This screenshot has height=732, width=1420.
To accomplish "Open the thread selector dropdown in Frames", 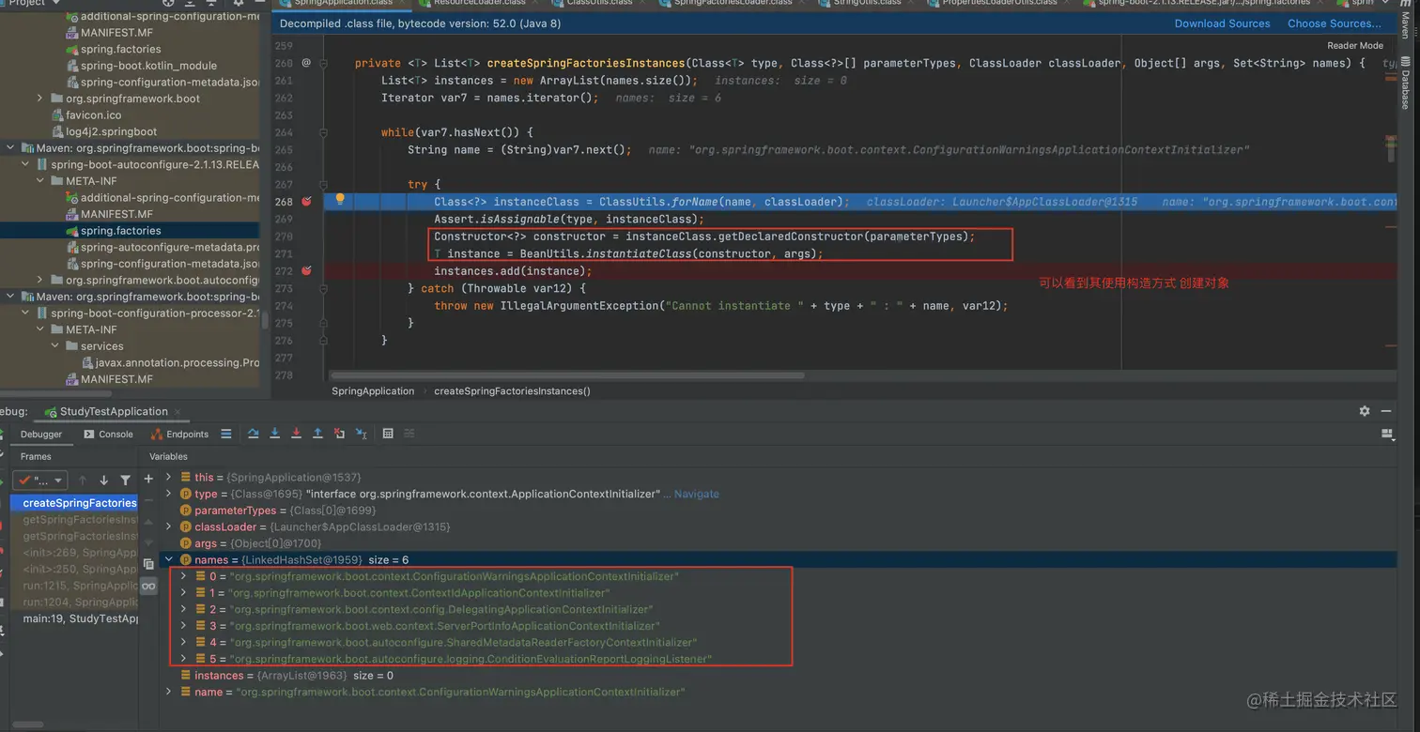I will [x=40, y=480].
